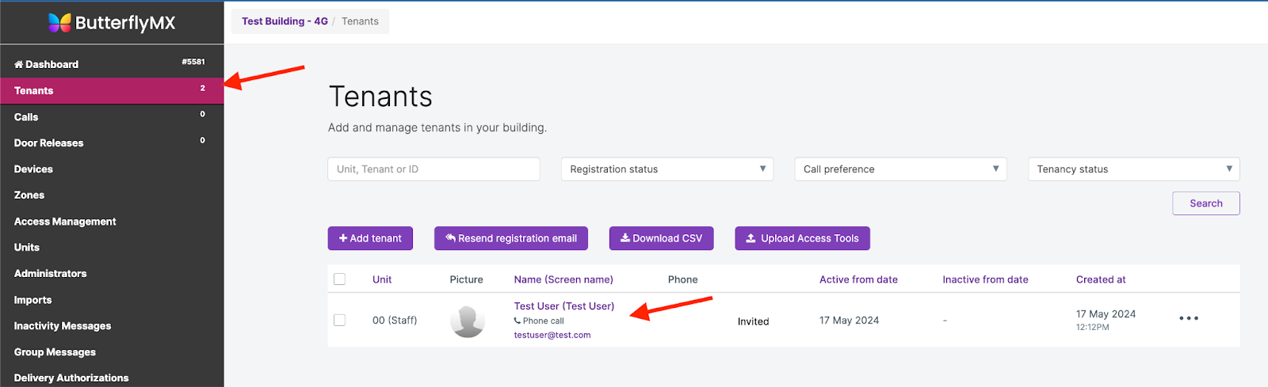Click the Unit, Tenant or ID search field
This screenshot has width=1268, height=387.
click(433, 169)
